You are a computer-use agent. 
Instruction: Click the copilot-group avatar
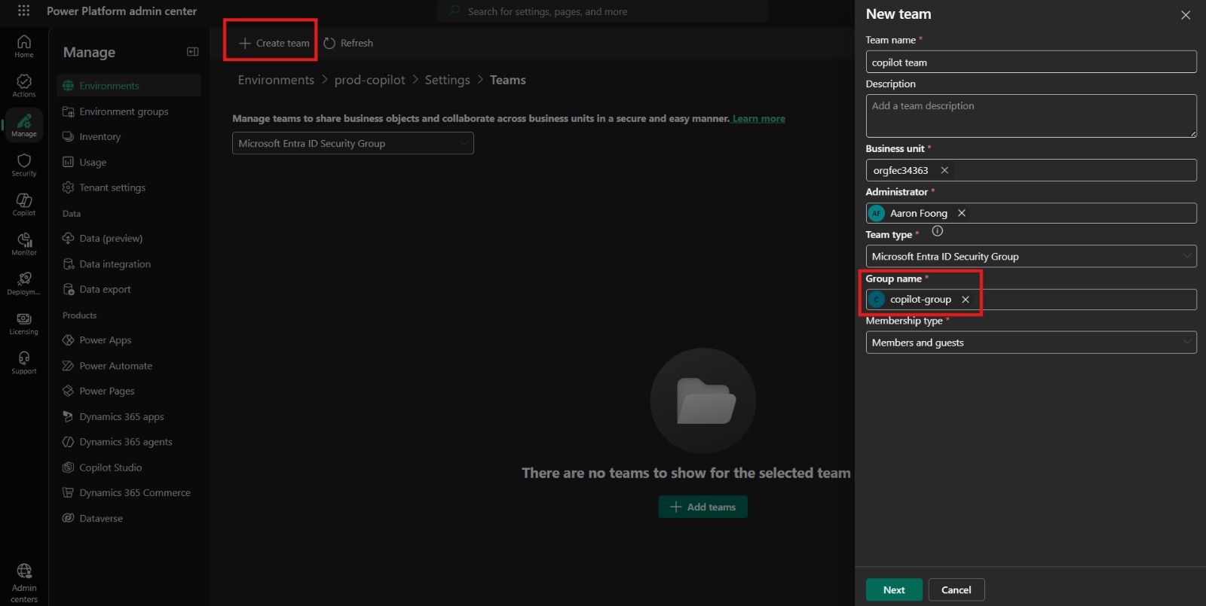(x=876, y=300)
